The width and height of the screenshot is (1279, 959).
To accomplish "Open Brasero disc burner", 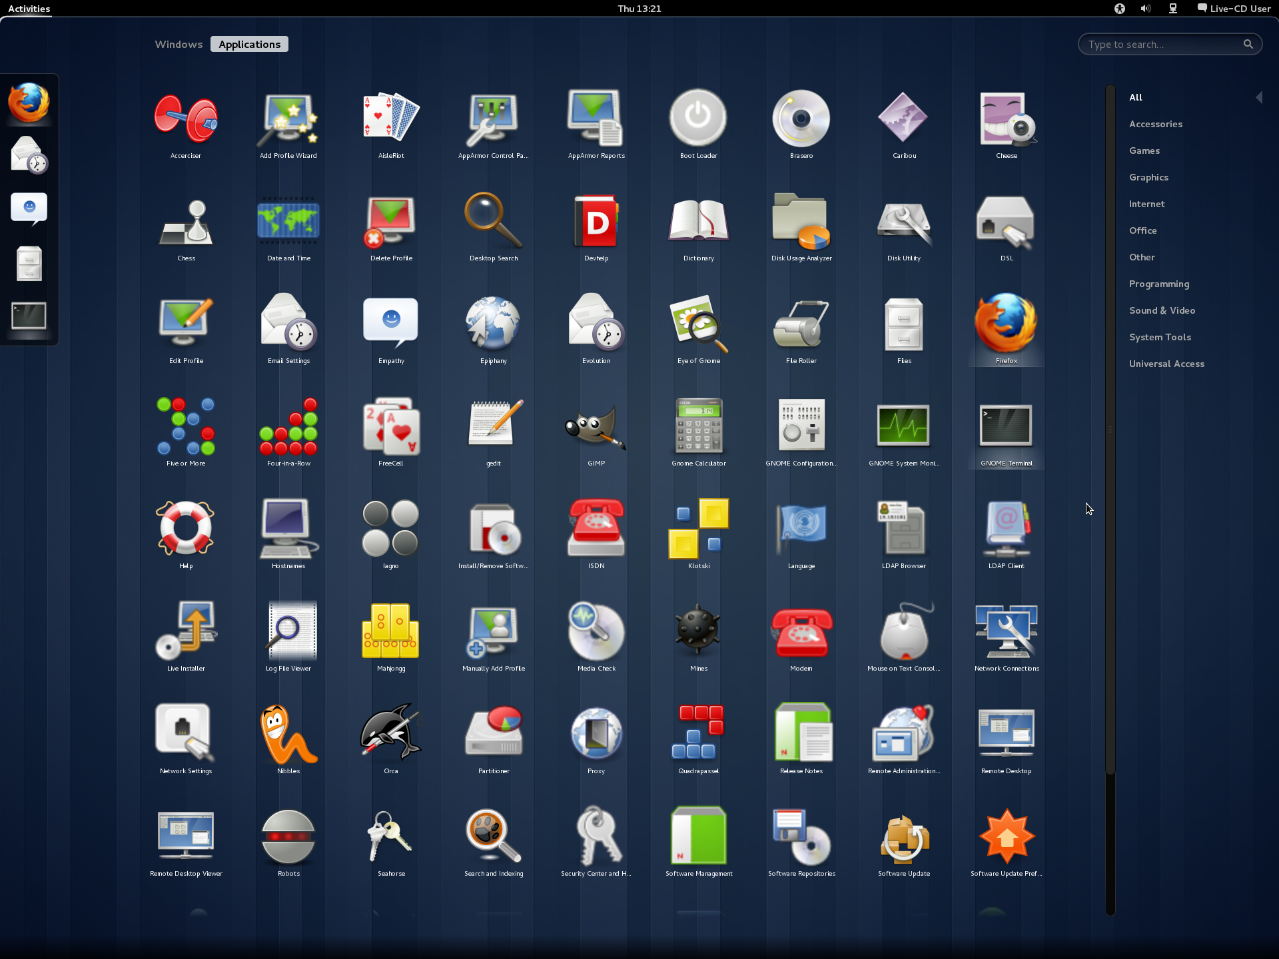I will point(801,125).
